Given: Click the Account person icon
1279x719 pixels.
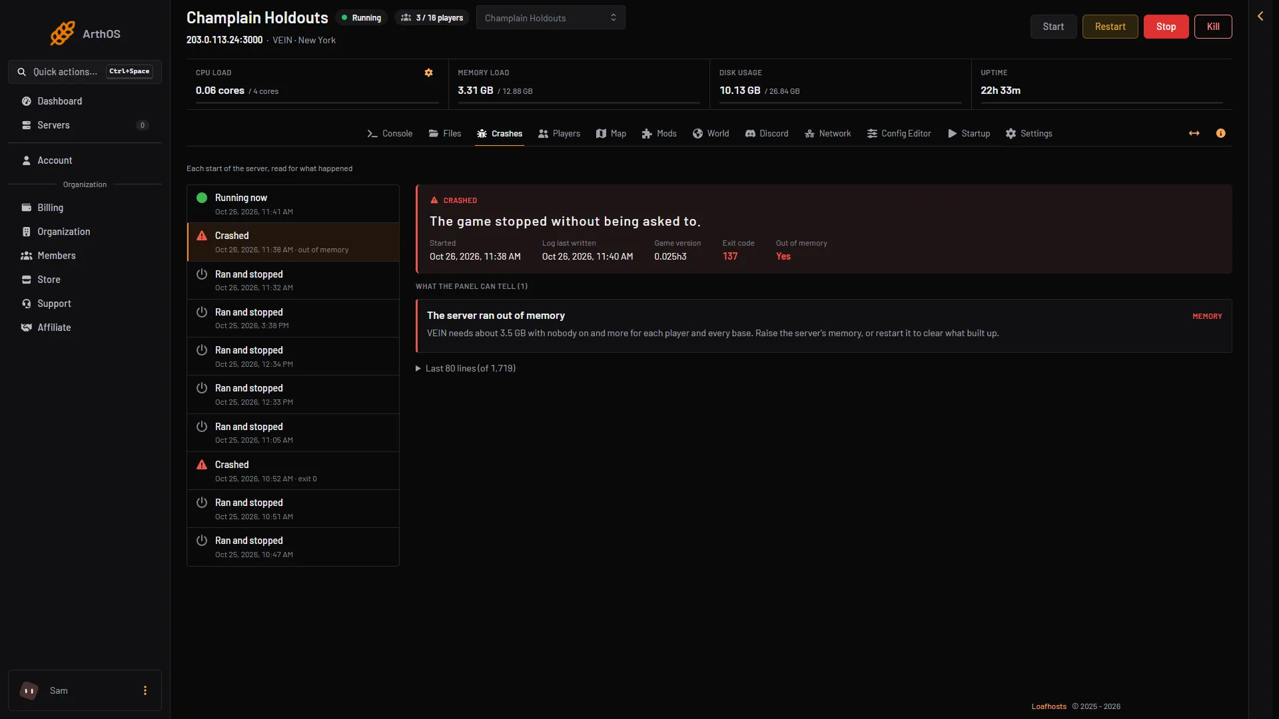Looking at the screenshot, I should 27,160.
